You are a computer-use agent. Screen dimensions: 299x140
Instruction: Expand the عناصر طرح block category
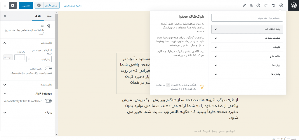pos(247,56)
